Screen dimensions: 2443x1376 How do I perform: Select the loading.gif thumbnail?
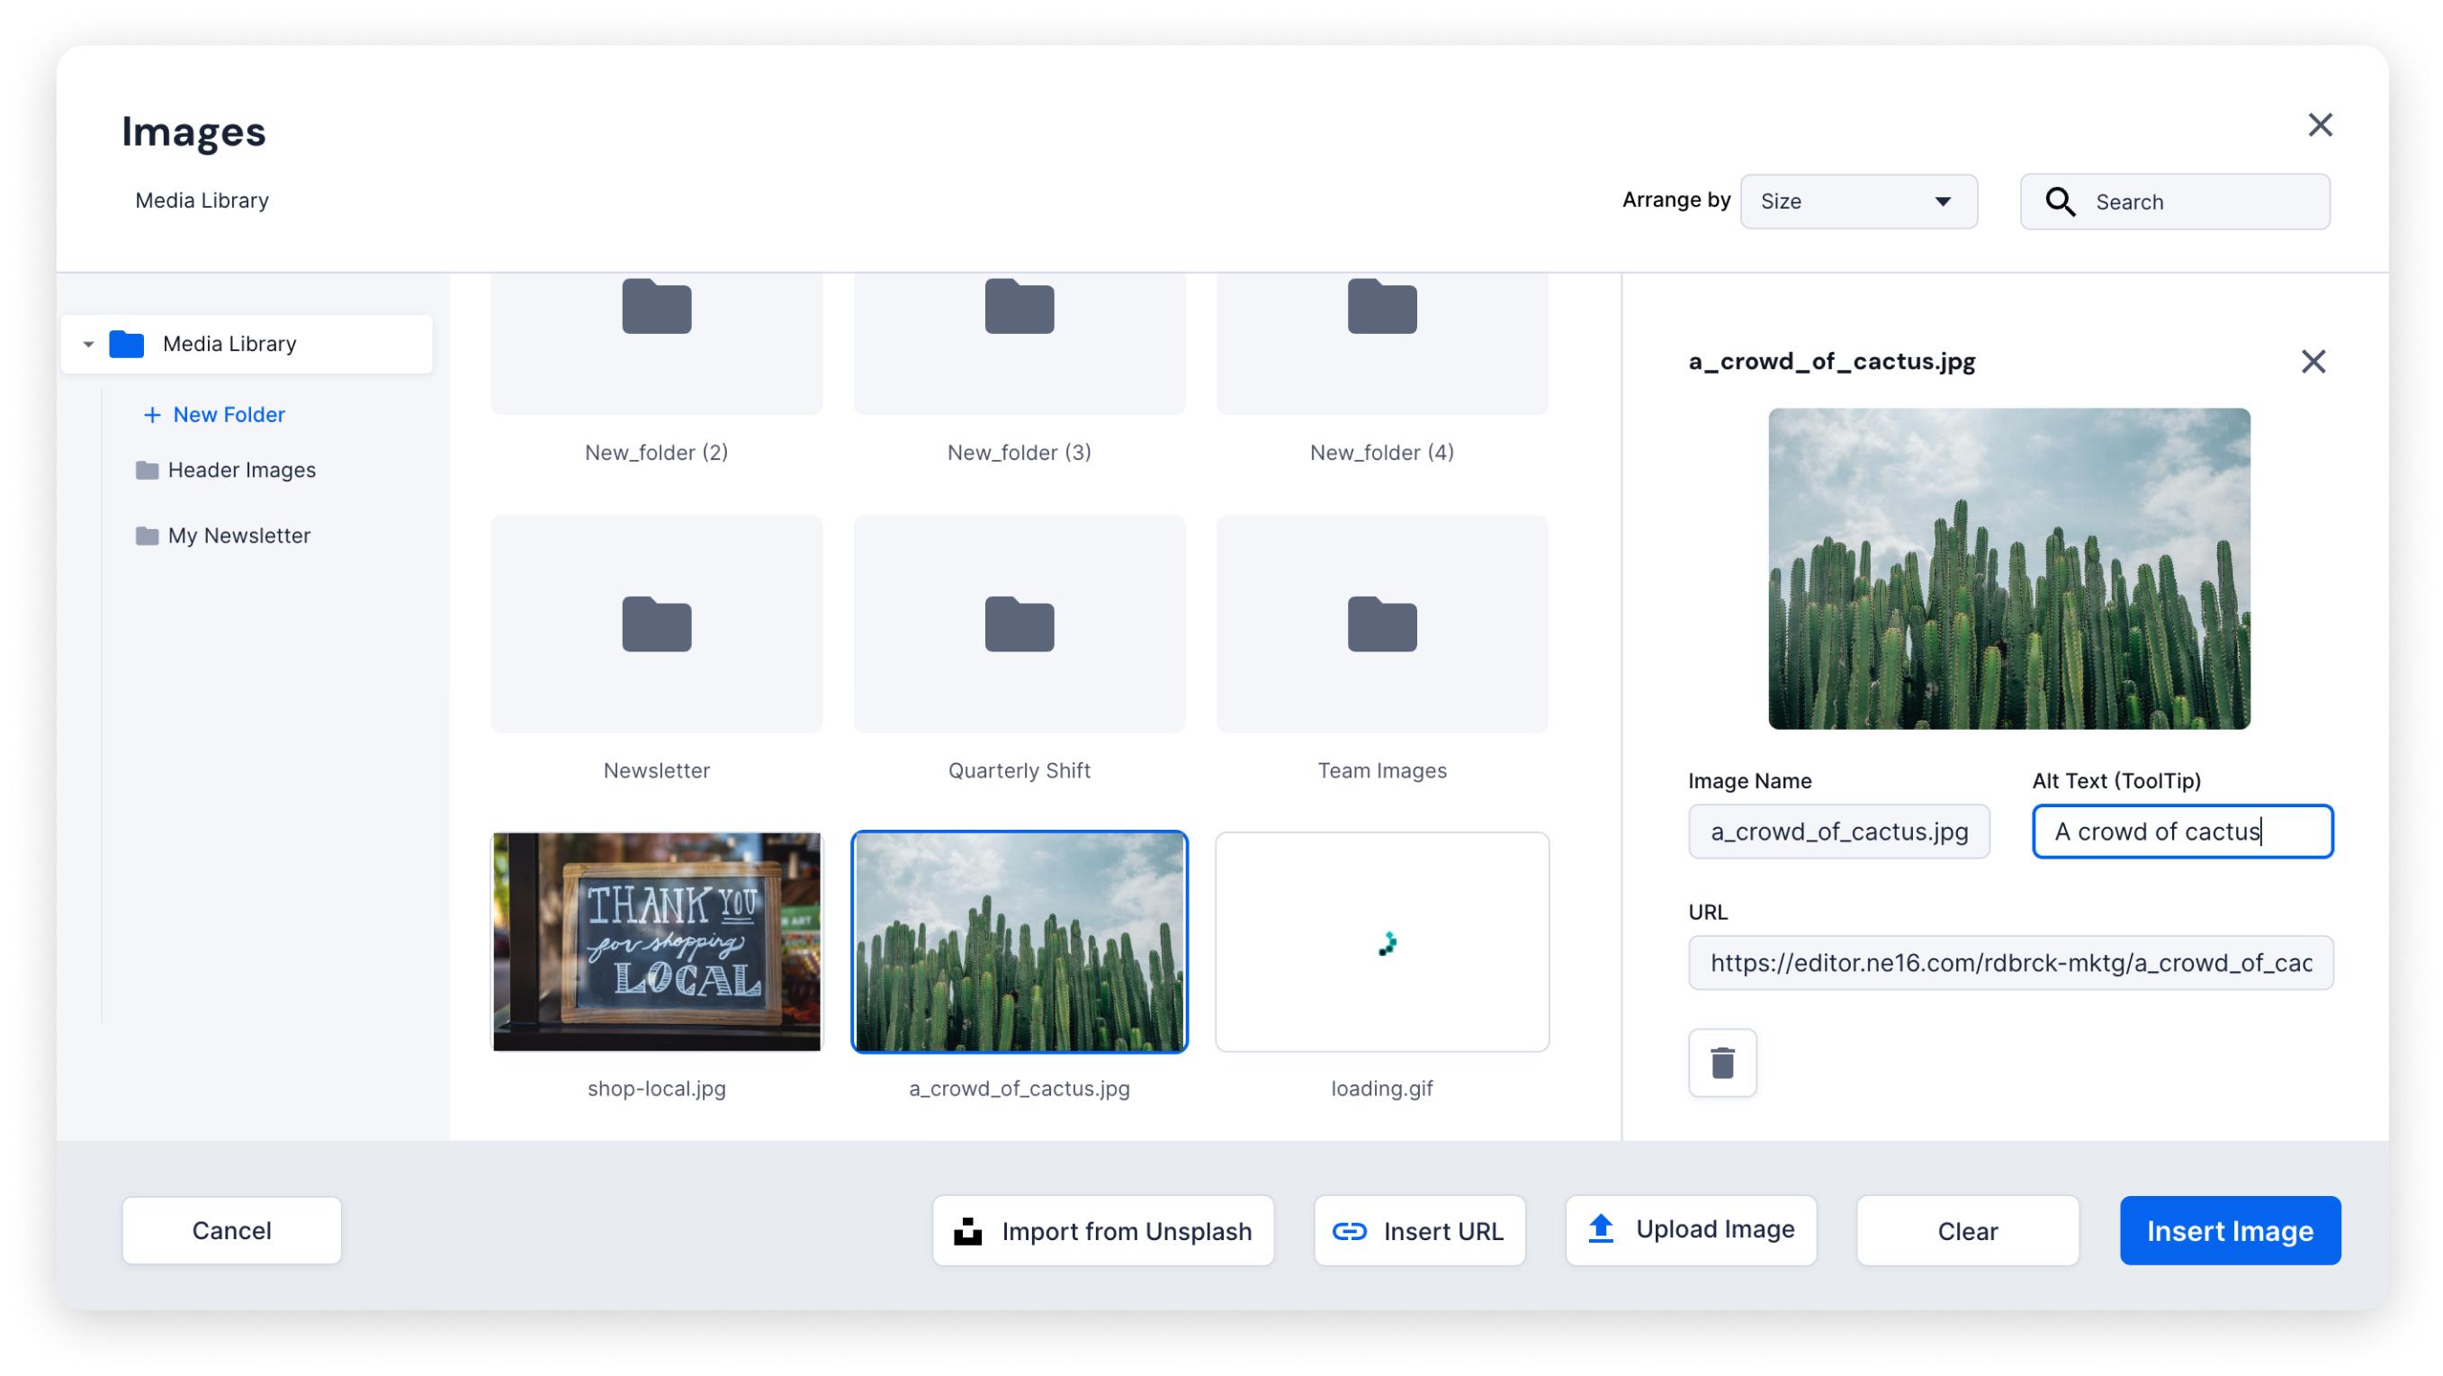1381,941
